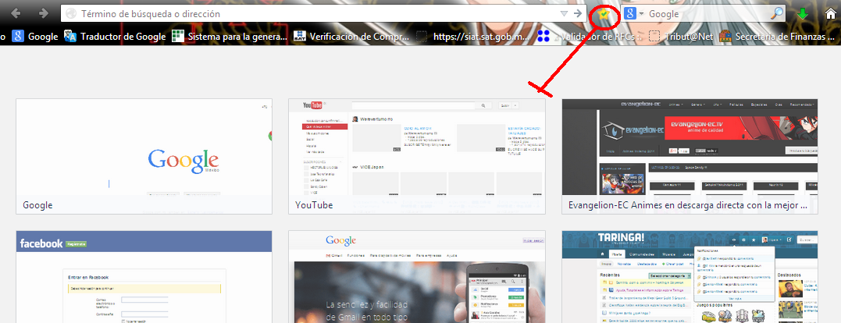Screen dimensions: 841x323
Task: Open the Google bookmark in bookmarks bar
Action: (x=35, y=37)
